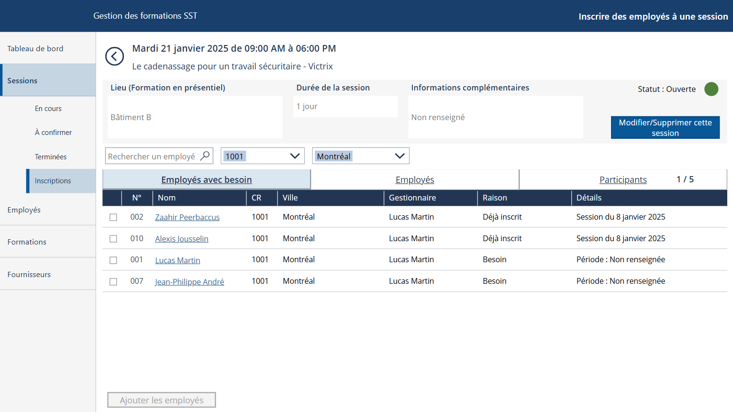Select the Employés avec besoin tab
Screen dimensions: 733x412
207,180
